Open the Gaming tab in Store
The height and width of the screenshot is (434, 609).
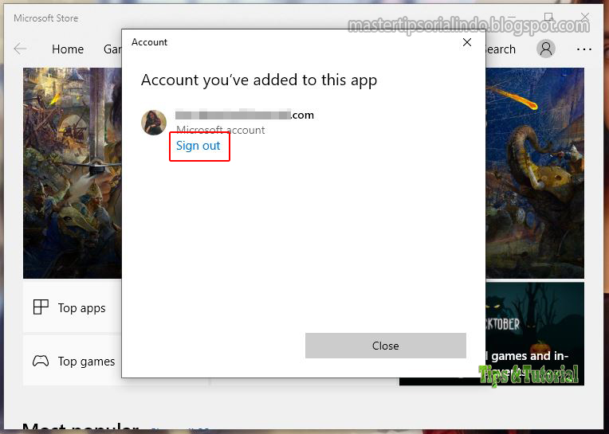pos(112,49)
